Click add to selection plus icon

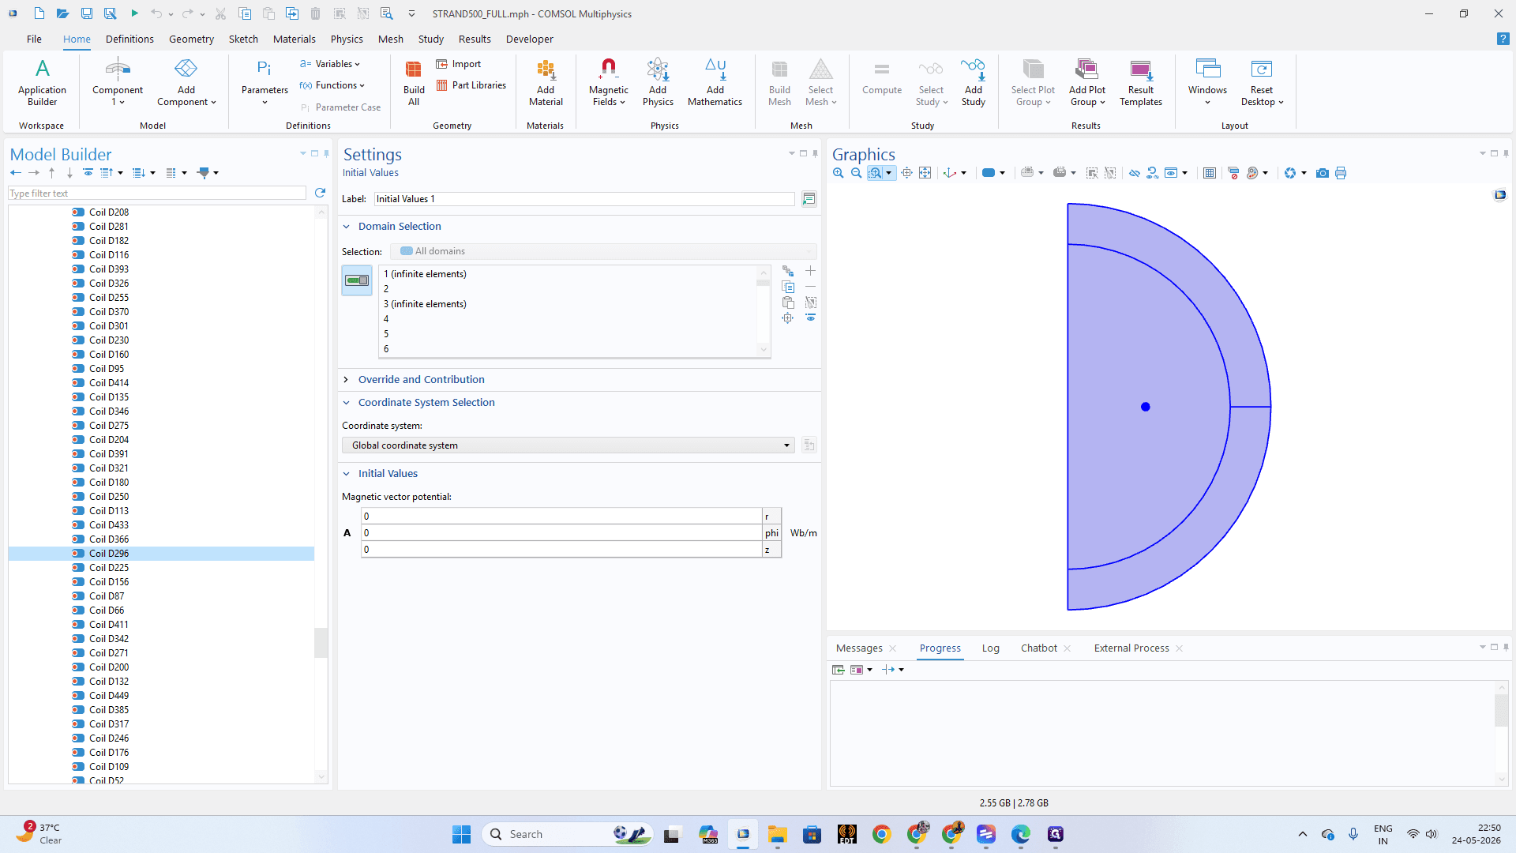click(x=810, y=271)
